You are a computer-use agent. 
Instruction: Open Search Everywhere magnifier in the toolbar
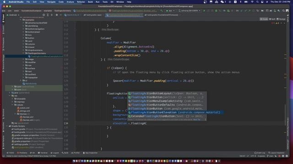[283, 11]
